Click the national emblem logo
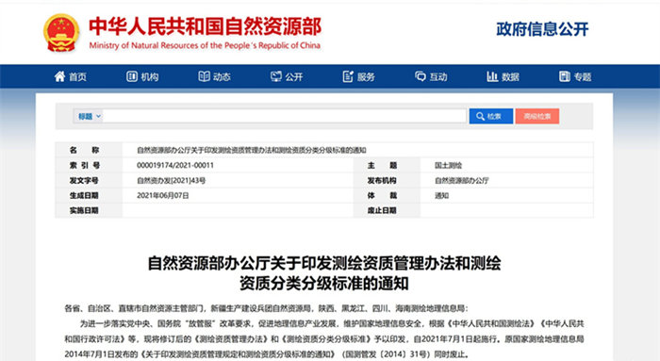Image resolution: width=660 pixels, height=361 pixels. 61,33
